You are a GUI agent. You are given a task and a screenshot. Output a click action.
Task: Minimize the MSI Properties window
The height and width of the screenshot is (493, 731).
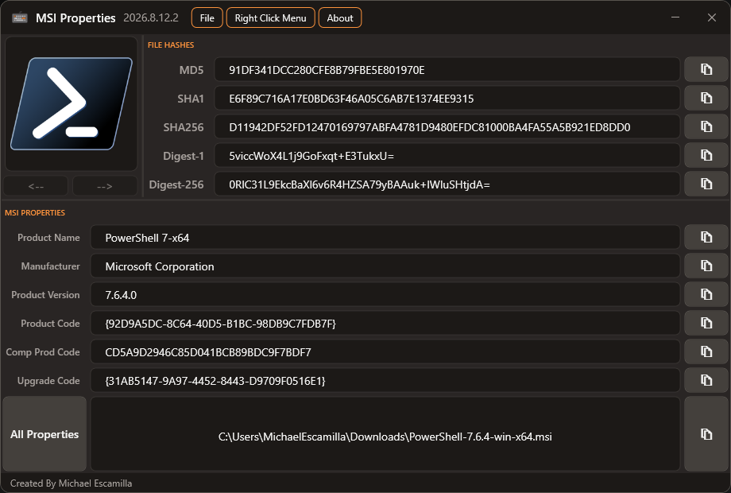(675, 17)
